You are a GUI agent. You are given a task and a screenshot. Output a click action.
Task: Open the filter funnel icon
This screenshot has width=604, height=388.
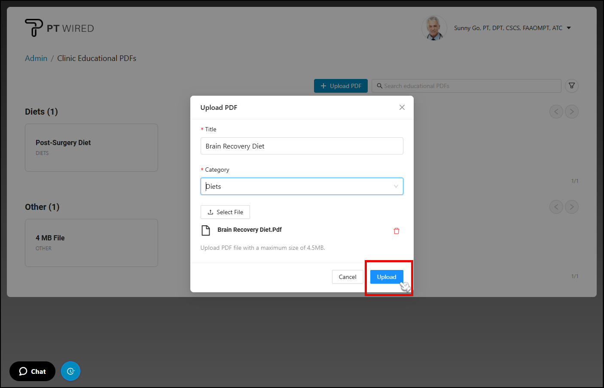[x=571, y=86]
